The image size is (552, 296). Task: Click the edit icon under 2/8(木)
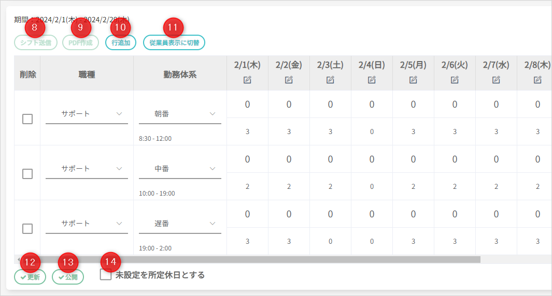(x=537, y=80)
